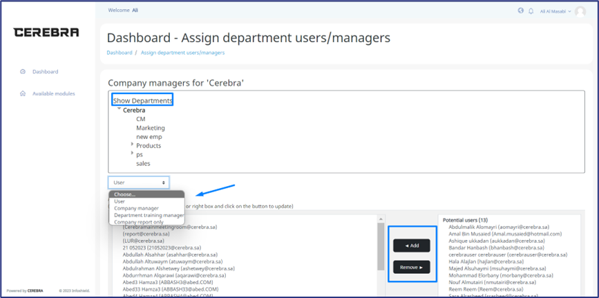The image size is (599, 298).
Task: Select Ashique ukkadan potential user
Action: click(x=497, y=241)
